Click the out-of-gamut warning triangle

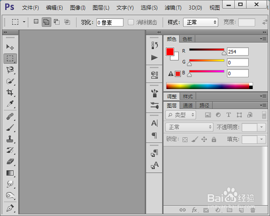click(170, 74)
